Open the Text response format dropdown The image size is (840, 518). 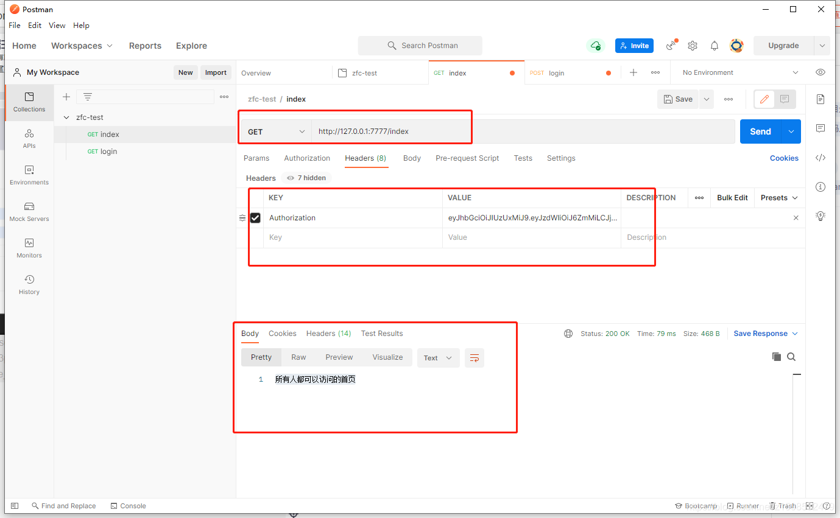[x=438, y=358]
